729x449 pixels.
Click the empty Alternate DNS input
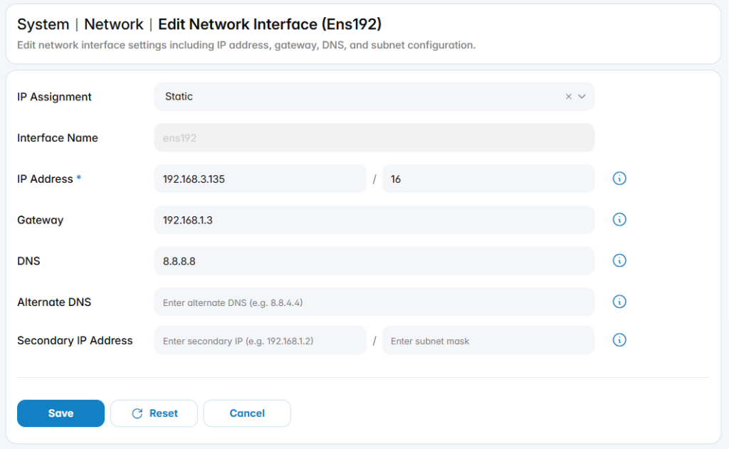click(374, 302)
